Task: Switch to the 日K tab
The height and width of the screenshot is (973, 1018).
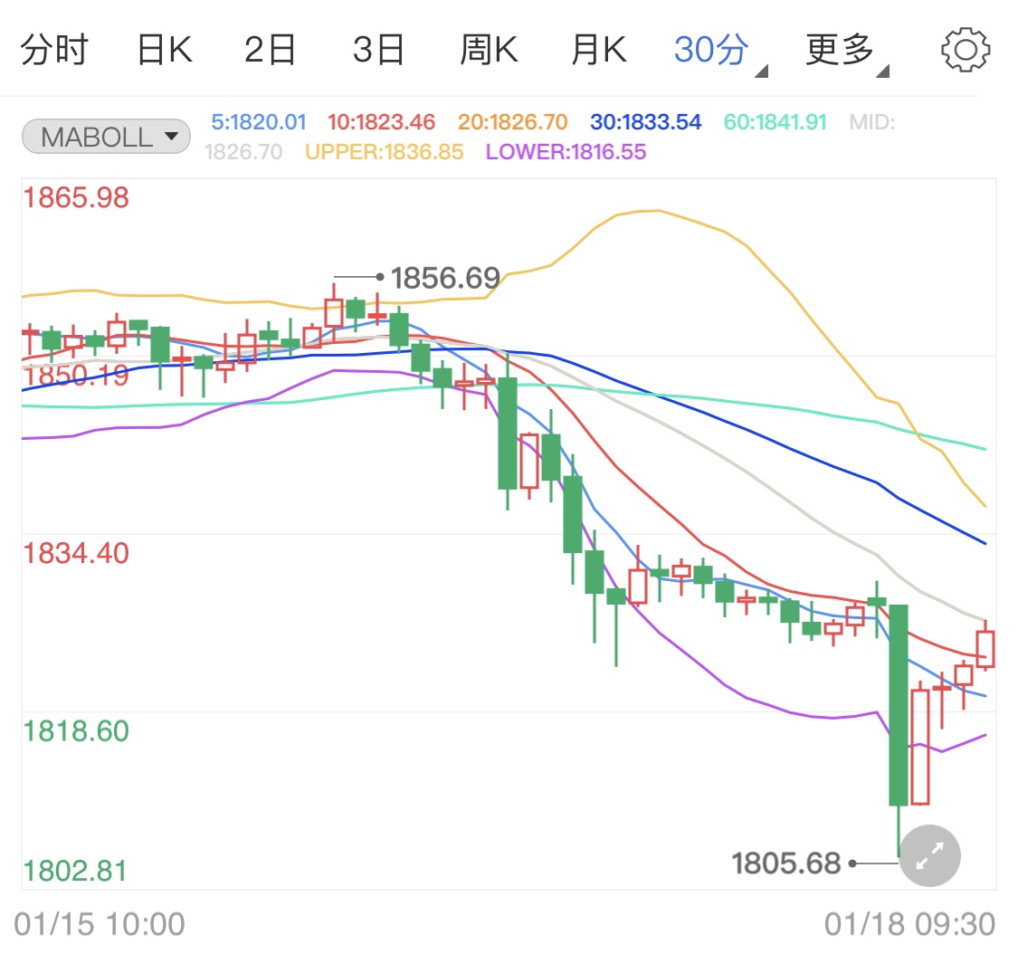Action: tap(163, 50)
